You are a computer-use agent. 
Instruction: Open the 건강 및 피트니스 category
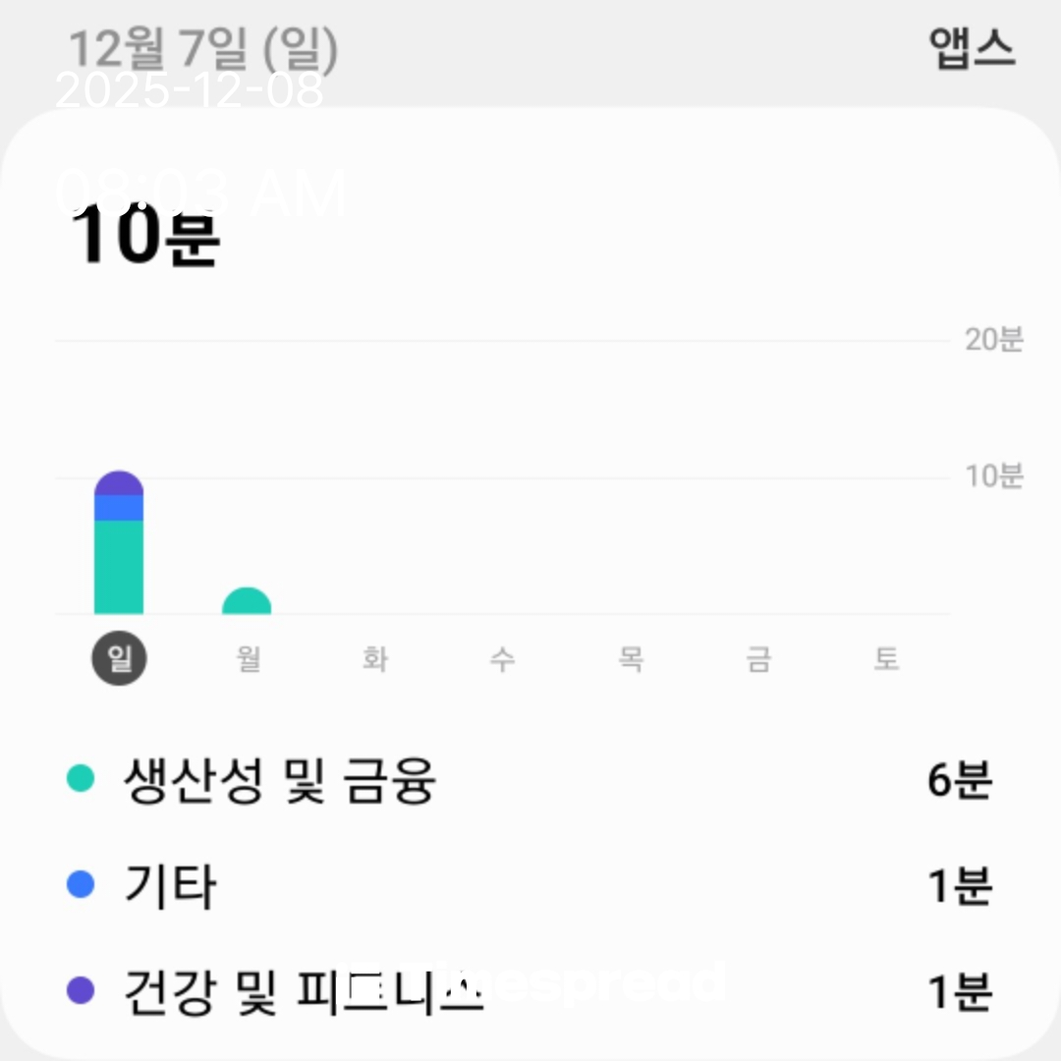(303, 991)
